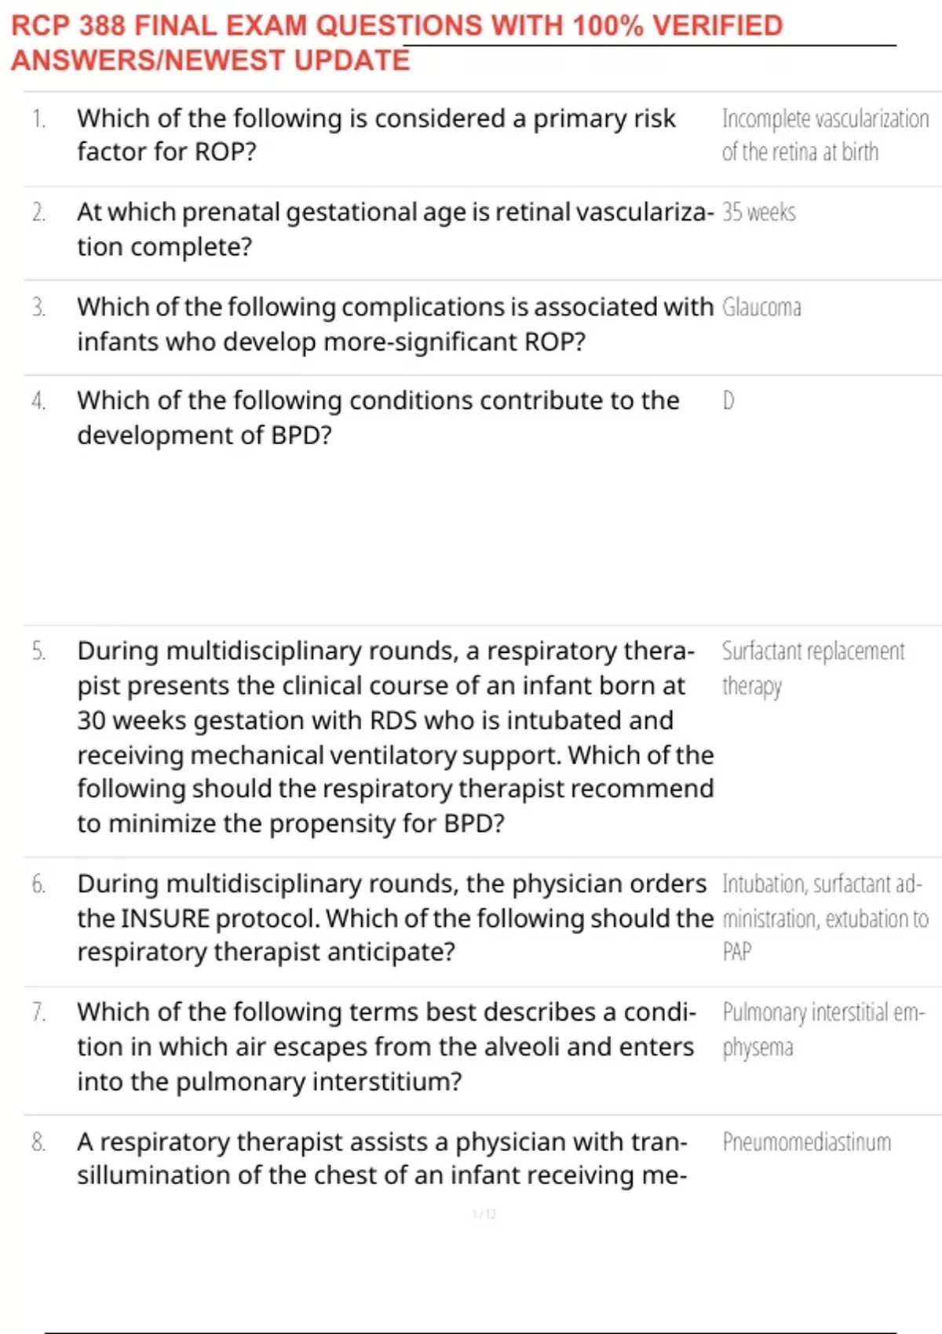Select question 1 about primary ROP risk factor
This screenshot has width=942, height=1334.
point(376,135)
